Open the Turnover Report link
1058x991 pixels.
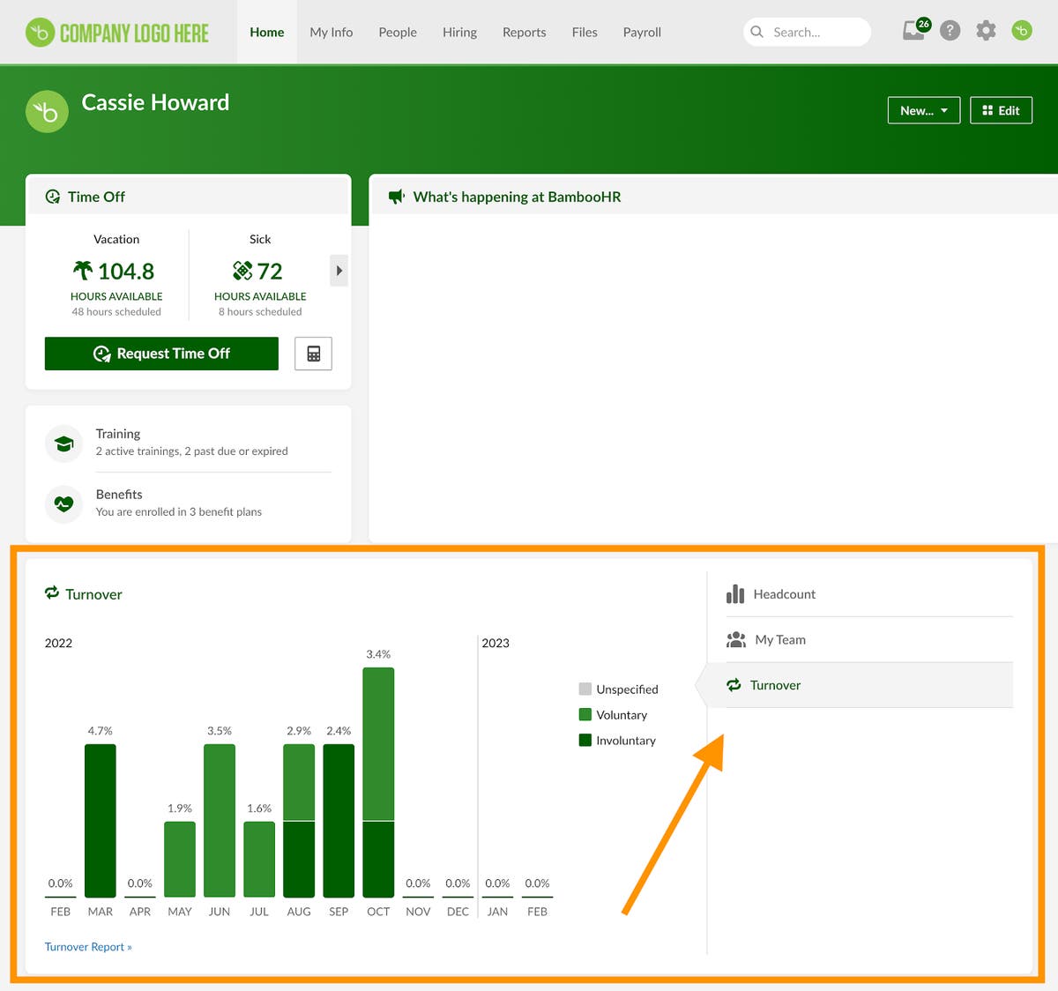point(88,947)
